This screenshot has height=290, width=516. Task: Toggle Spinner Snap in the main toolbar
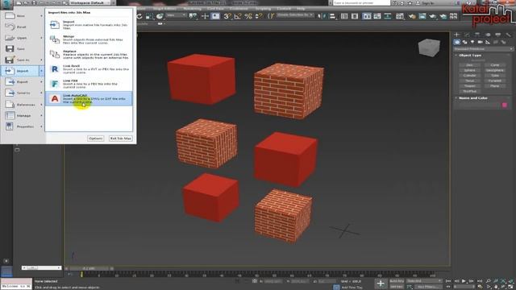pos(260,16)
